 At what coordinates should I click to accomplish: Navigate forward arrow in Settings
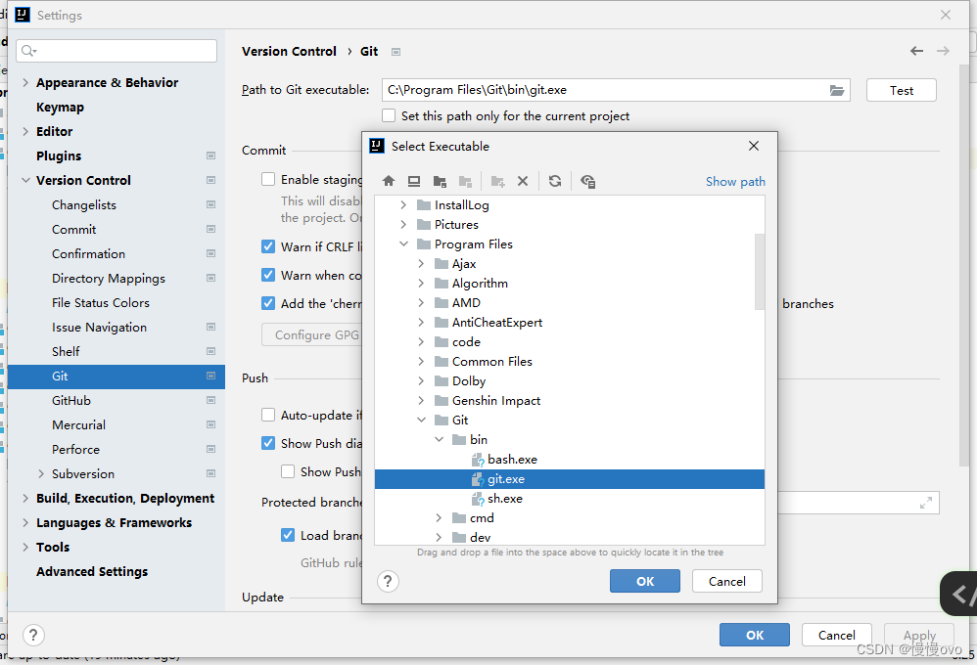[x=944, y=51]
